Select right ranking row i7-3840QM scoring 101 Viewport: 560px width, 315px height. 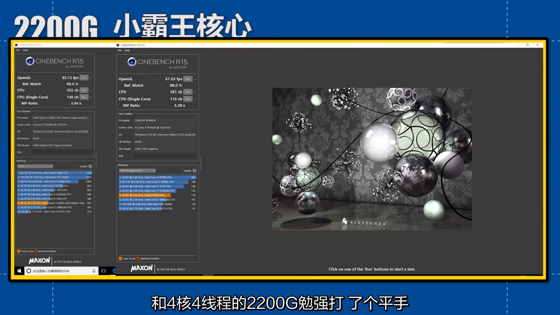point(157,200)
